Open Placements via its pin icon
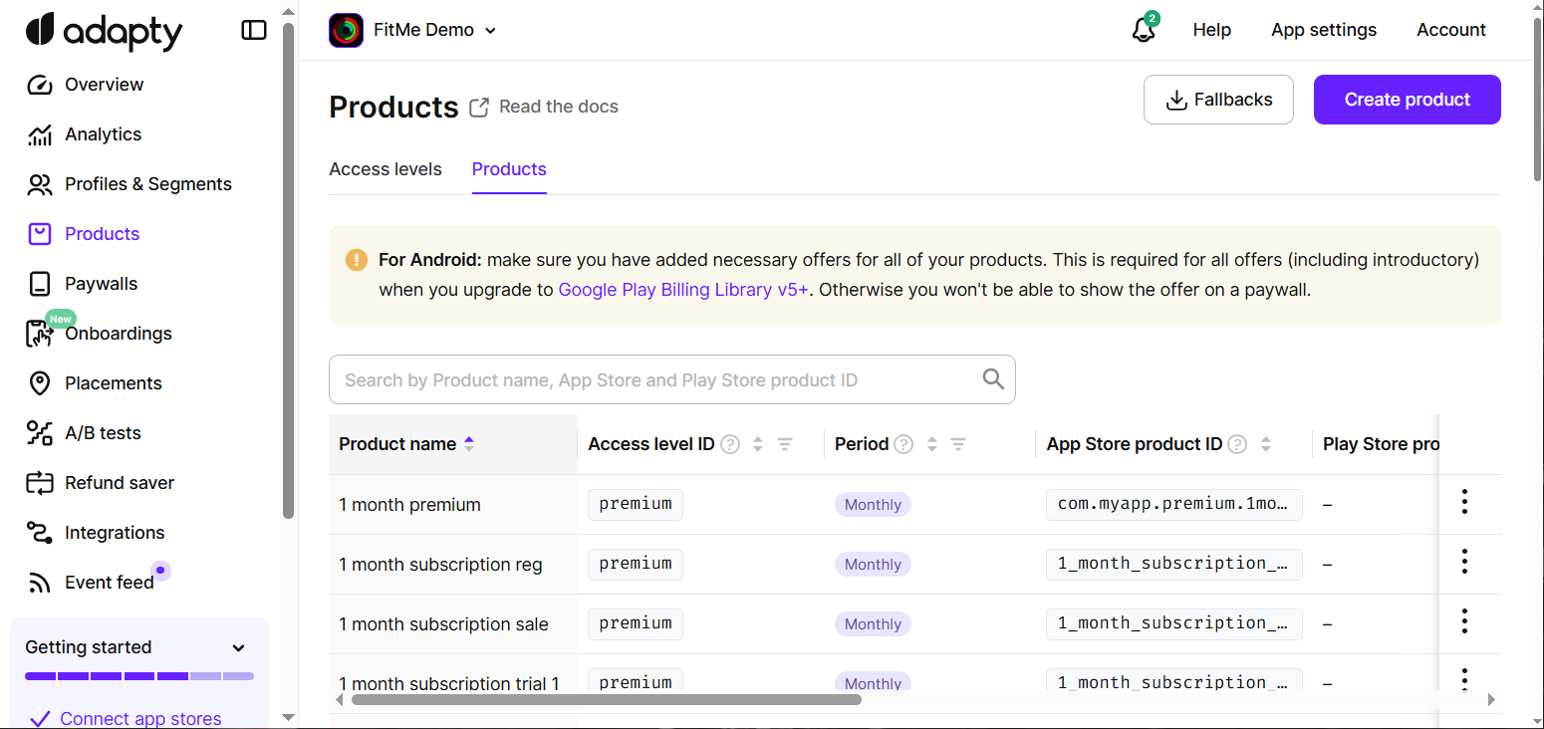The width and height of the screenshot is (1544, 729). pyautogui.click(x=38, y=382)
